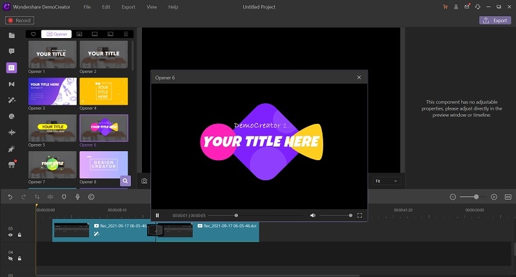Select the Opener tab
The width and height of the screenshot is (516, 277).
56,34
